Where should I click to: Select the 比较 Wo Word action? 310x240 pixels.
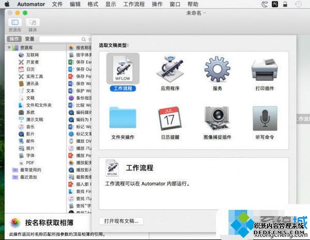79,105
